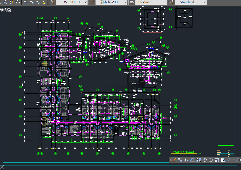Select the Rotate tool
This screenshot has height=170, width=241.
pyautogui.click(x=211, y=160)
